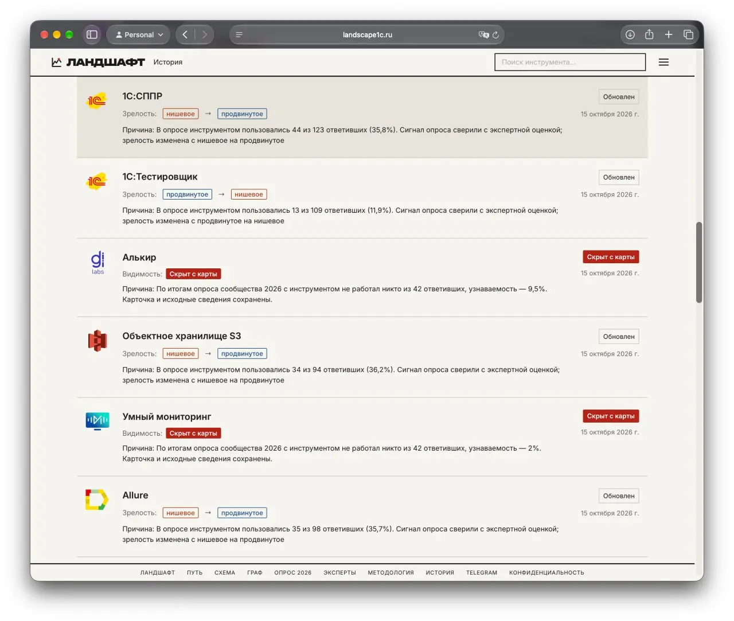Reload the page with refresh icon
734x621 pixels.
point(495,34)
